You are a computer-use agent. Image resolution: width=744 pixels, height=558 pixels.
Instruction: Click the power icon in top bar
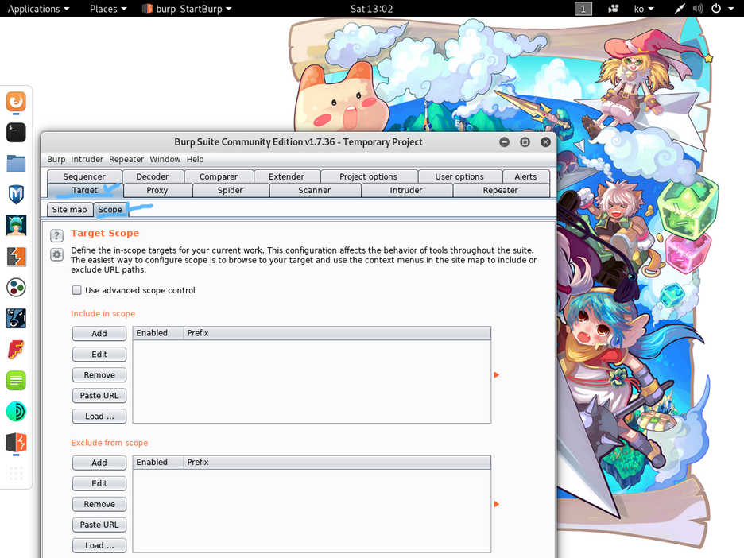[716, 9]
